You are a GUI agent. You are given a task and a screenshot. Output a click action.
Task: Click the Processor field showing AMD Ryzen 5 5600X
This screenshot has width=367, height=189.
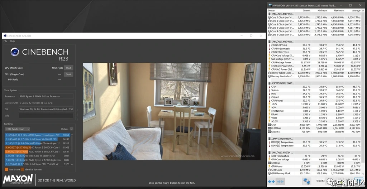pyautogui.click(x=46, y=96)
